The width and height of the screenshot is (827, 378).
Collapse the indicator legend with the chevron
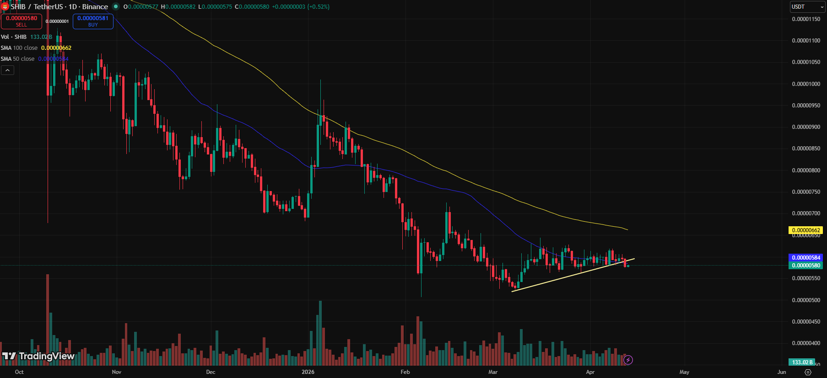pos(7,70)
